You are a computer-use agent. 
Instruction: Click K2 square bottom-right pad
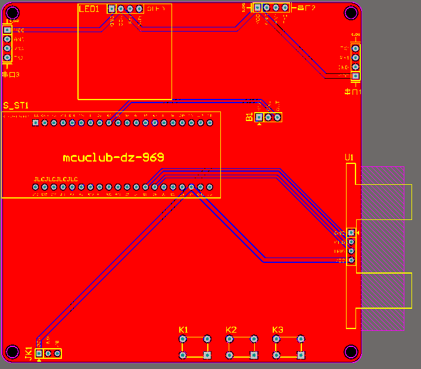(254, 355)
